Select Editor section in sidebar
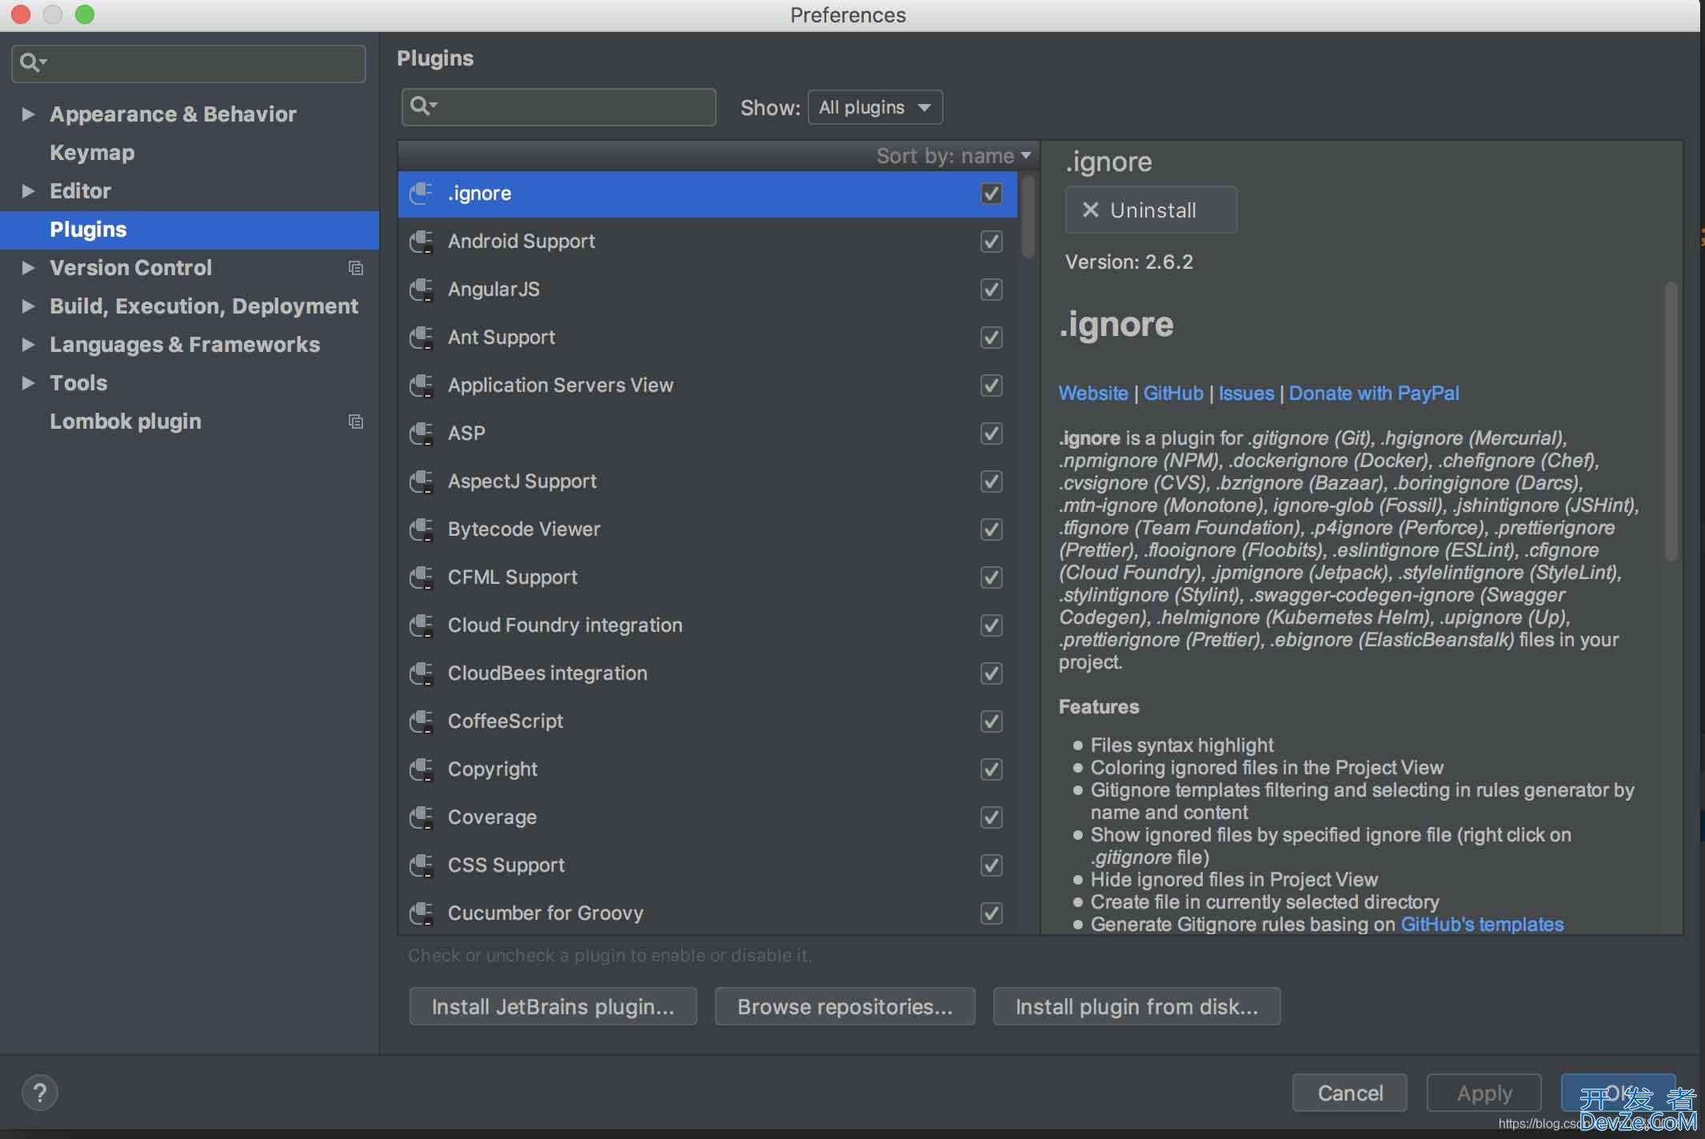This screenshot has height=1139, width=1705. pyautogui.click(x=78, y=190)
